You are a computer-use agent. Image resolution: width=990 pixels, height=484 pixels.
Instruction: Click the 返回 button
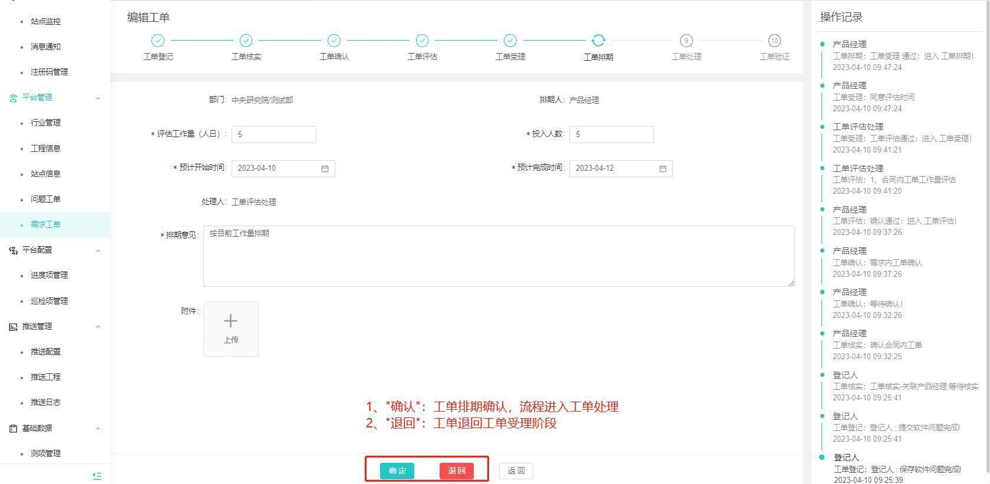516,470
